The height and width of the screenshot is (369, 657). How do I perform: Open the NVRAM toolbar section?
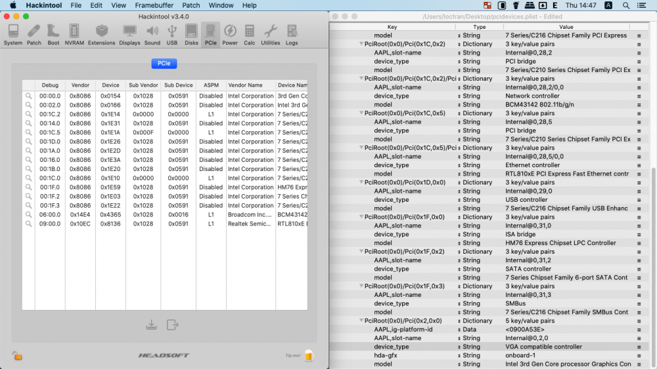(x=74, y=35)
